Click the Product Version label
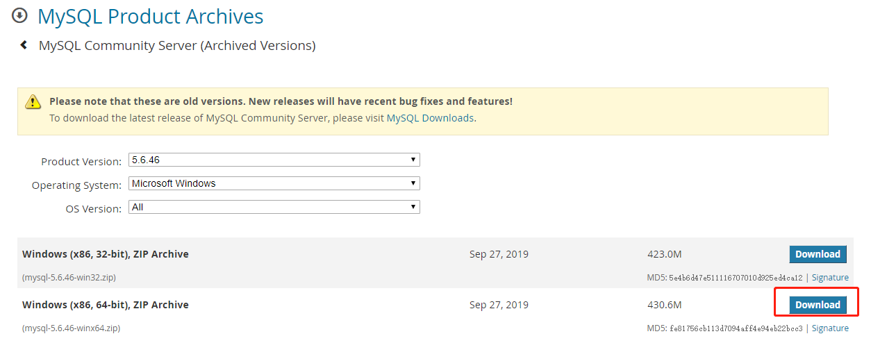Viewport: 871px width, 343px height. click(81, 162)
